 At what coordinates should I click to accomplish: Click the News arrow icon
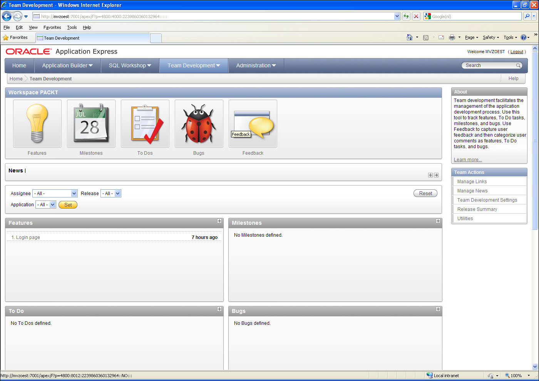point(436,175)
